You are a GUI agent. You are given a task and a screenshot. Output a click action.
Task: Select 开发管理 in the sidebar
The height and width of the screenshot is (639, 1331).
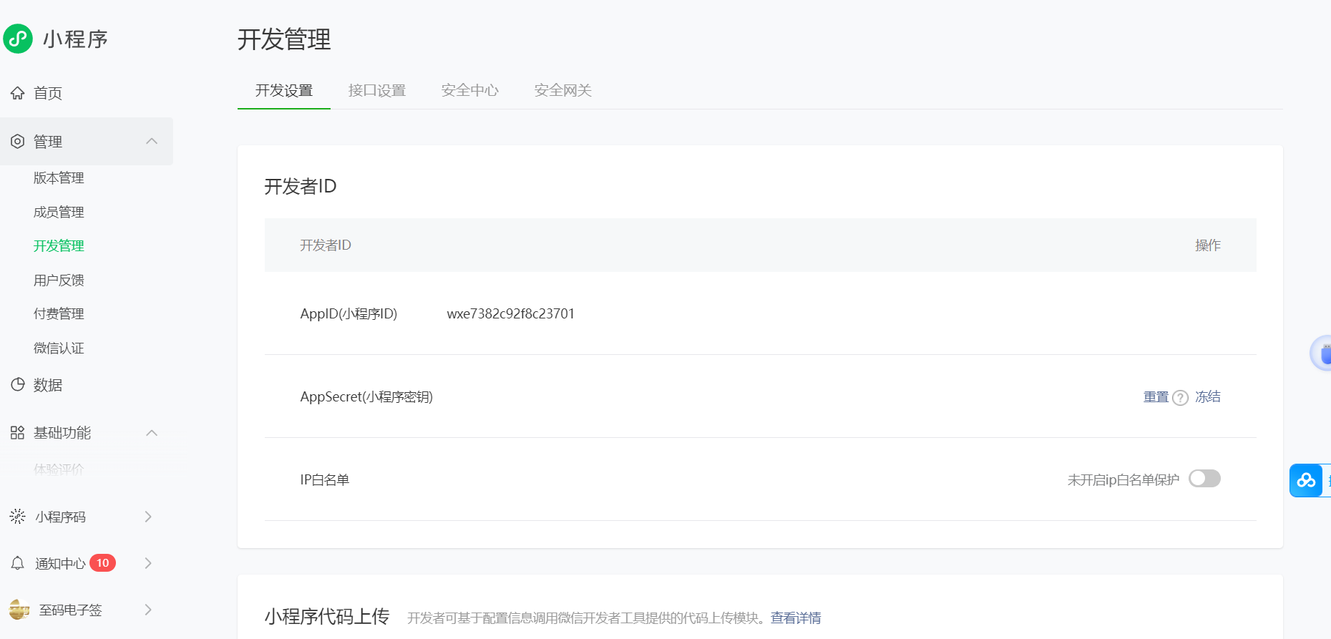[59, 246]
